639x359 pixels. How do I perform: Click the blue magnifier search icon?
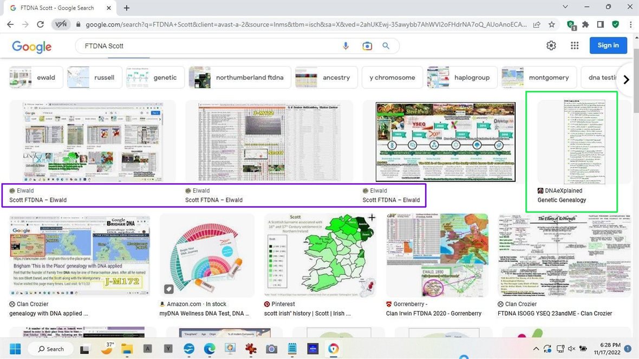[x=386, y=46]
